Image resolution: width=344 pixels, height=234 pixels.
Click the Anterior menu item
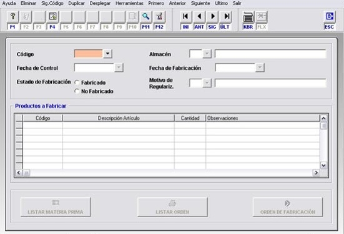tap(177, 3)
